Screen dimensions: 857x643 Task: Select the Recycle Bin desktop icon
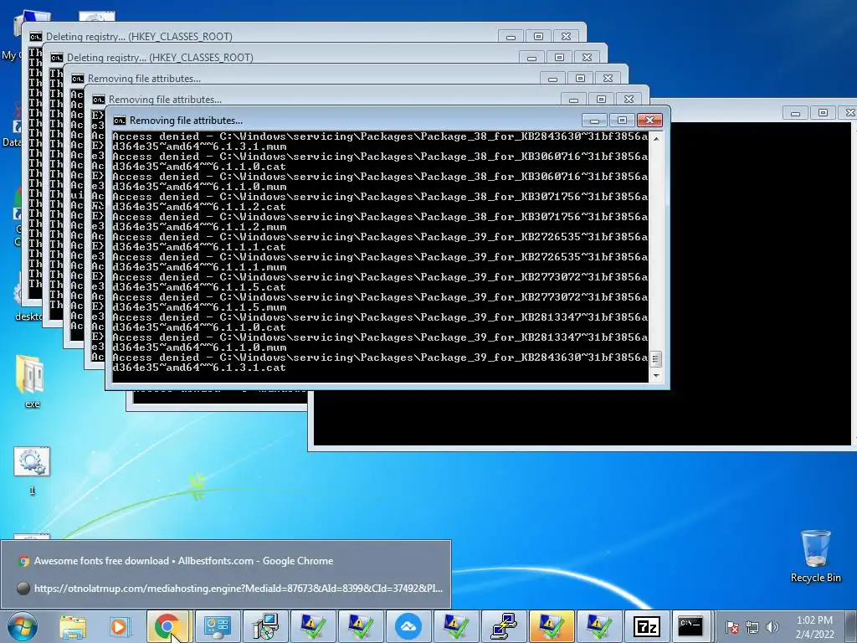[815, 556]
